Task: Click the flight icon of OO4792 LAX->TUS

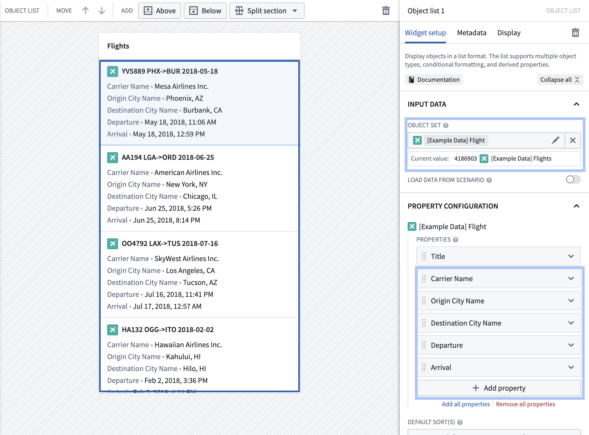Action: click(113, 244)
